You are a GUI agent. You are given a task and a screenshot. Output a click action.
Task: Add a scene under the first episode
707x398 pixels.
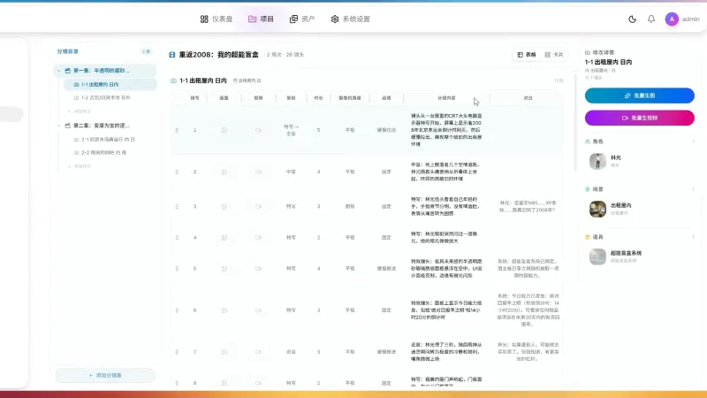tap(80, 111)
